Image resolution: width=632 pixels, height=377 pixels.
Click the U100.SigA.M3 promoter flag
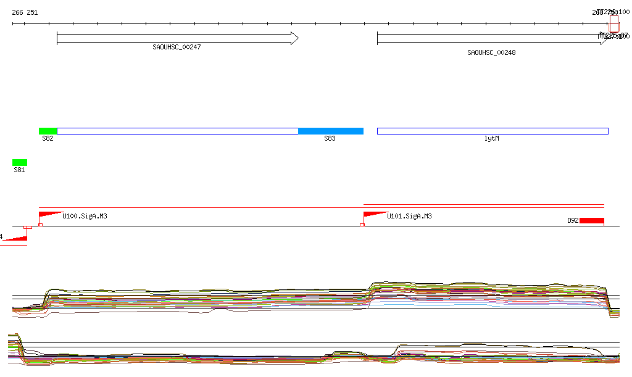click(48, 214)
